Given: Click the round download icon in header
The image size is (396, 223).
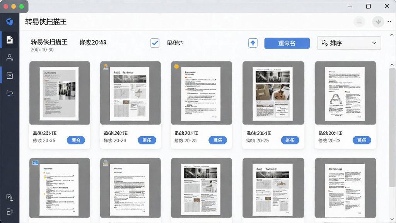Looking at the screenshot, I should tap(378, 22).
